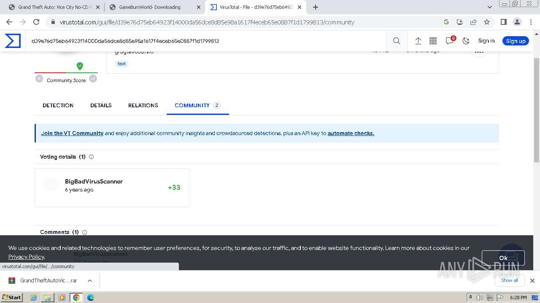The width and height of the screenshot is (540, 303).
Task: Open the DETAILS tab
Action: (101, 105)
